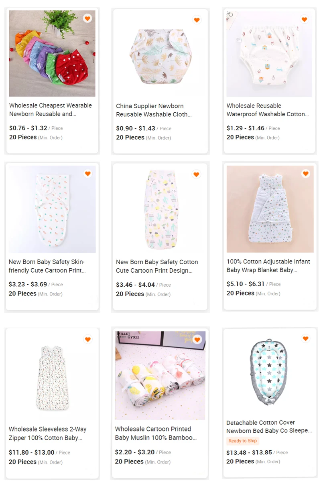Heart the 100% Cotton Adjustable Infant Wrap Blanket
Screen dimensions: 321x488
305,173
